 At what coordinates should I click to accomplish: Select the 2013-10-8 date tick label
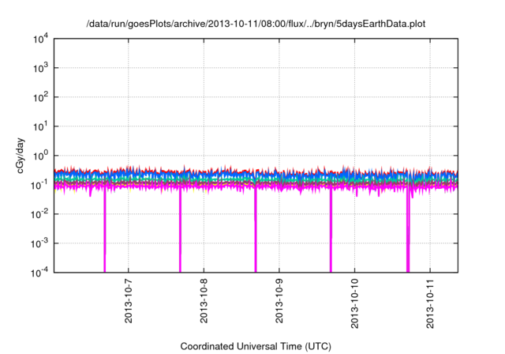click(x=204, y=301)
